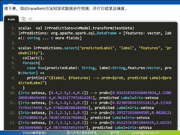Click output line 12 features [4.5,2.3,1.3,0.3]
180x135 pixels.
tap(67, 113)
